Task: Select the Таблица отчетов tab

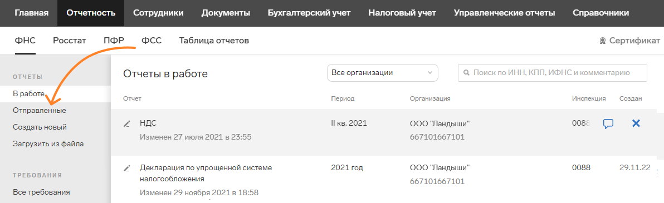Action: pos(214,41)
